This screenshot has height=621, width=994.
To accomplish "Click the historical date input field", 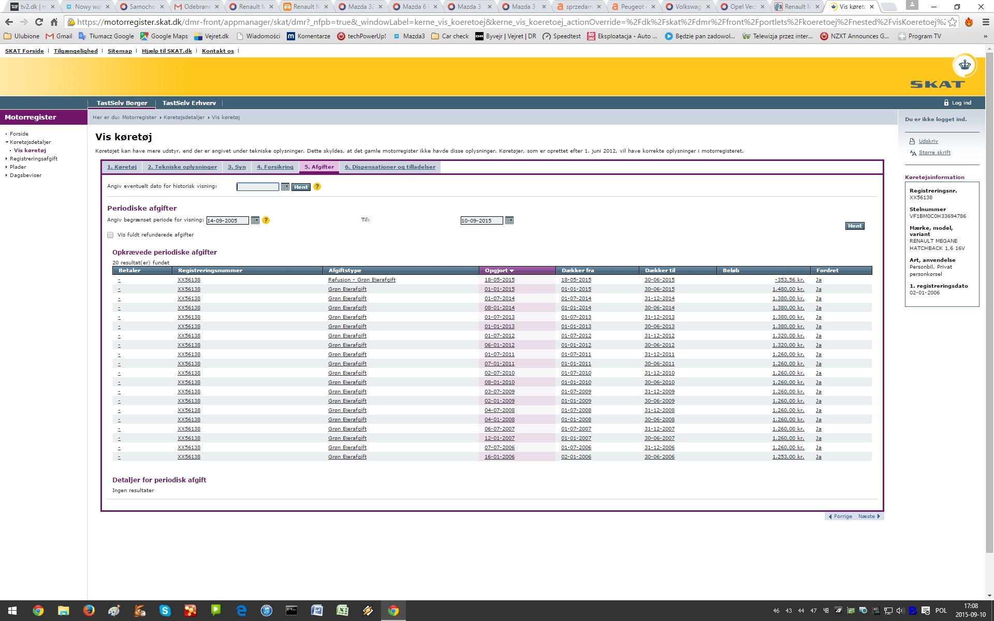I will [257, 187].
